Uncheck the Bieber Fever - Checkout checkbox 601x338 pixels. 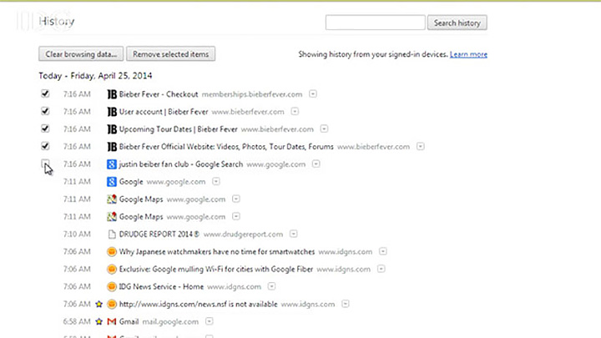click(x=45, y=94)
